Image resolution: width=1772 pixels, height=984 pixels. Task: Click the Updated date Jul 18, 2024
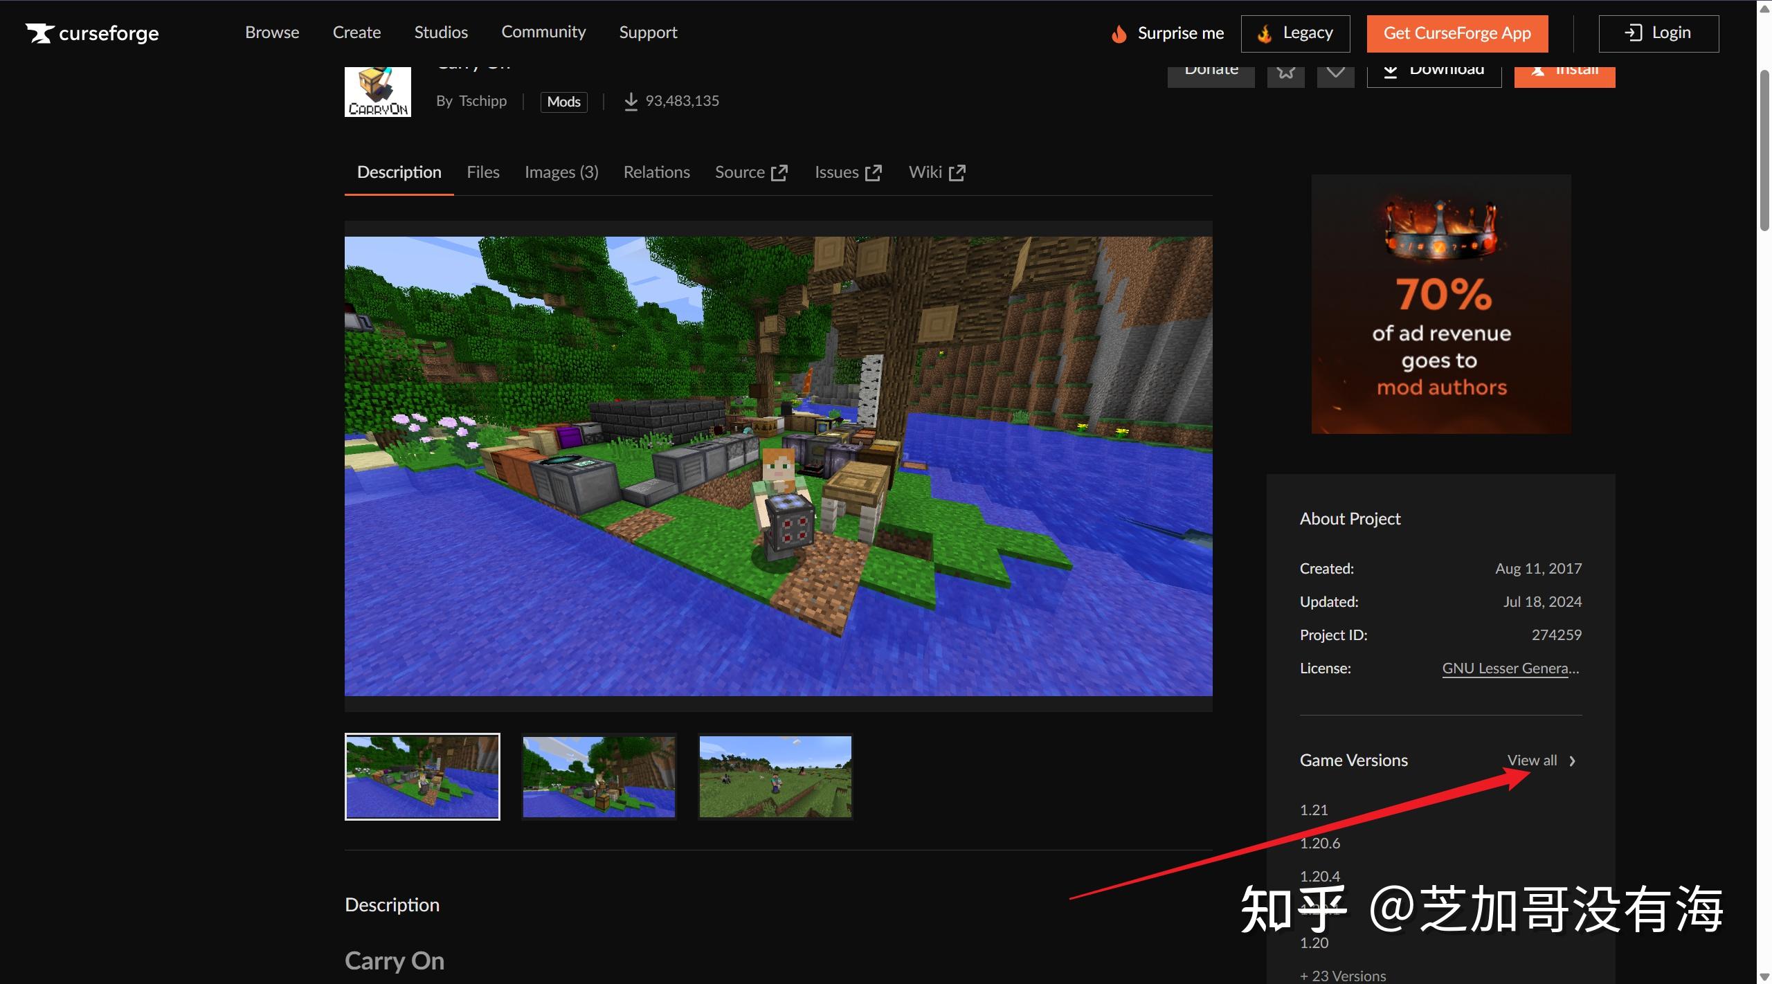(1542, 602)
